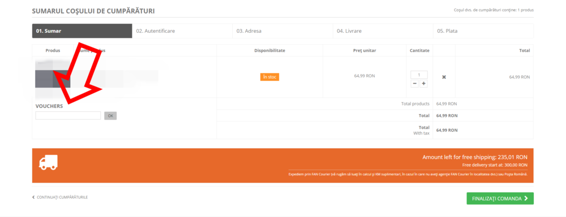Image resolution: width=566 pixels, height=217 pixels.
Task: Click the cart product count text
Action: pyautogui.click(x=494, y=10)
